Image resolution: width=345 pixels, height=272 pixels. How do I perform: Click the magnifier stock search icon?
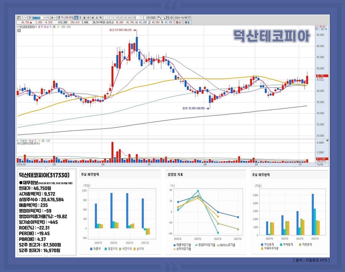click(x=48, y=17)
